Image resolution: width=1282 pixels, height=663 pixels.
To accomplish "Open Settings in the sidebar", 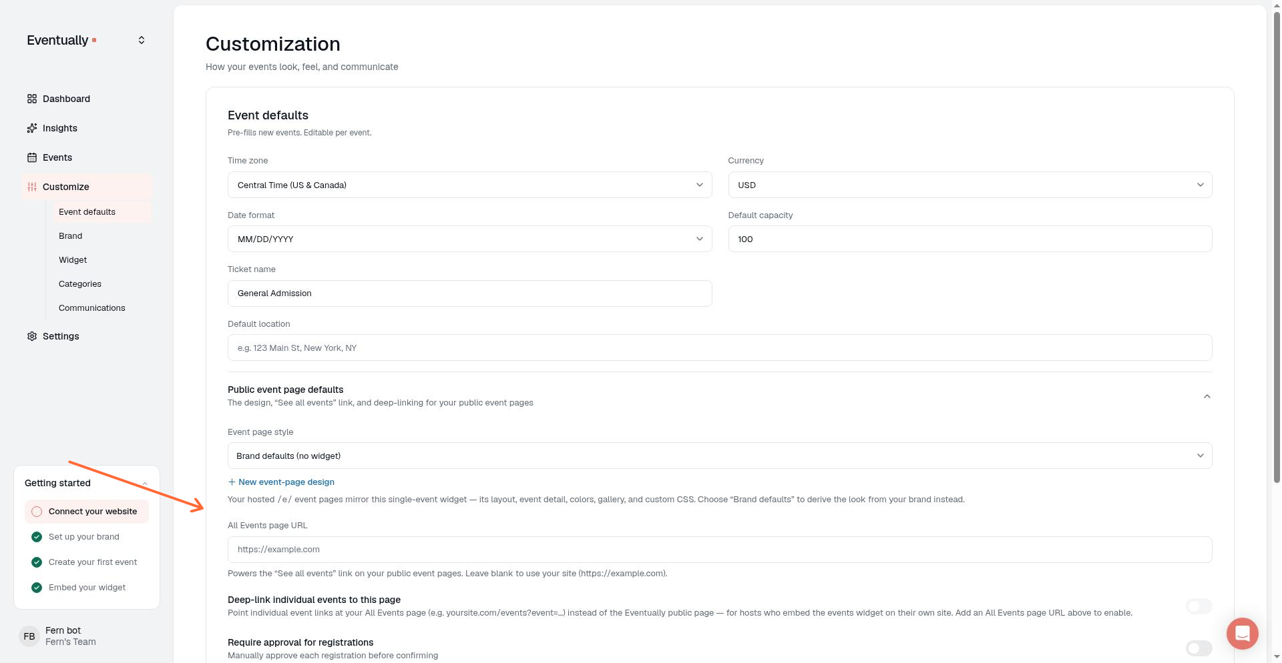I will tap(87, 336).
